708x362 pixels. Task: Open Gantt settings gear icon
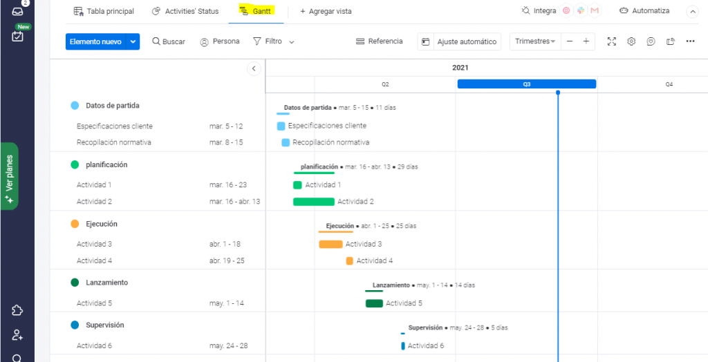pyautogui.click(x=631, y=41)
